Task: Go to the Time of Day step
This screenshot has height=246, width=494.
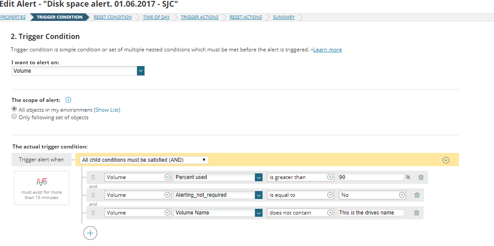Action: [156, 17]
